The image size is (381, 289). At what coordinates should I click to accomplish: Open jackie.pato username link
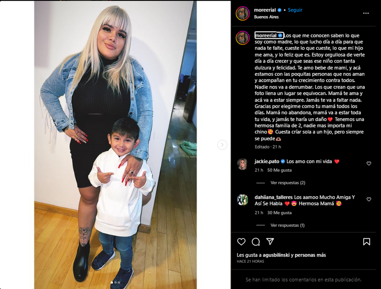[267, 161]
